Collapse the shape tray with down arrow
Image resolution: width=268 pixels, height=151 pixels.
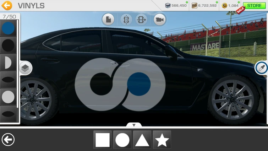click(134, 125)
